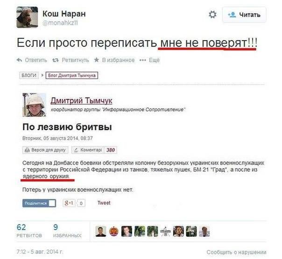
Task: Select the БЛОГИ breadcrumb item
Action: point(29,75)
